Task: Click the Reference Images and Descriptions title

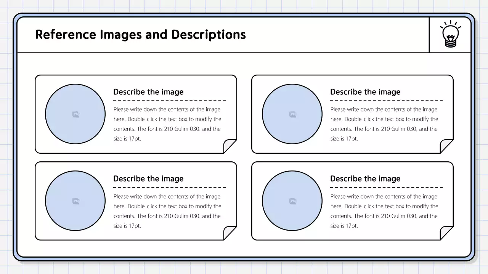Action: (x=140, y=35)
